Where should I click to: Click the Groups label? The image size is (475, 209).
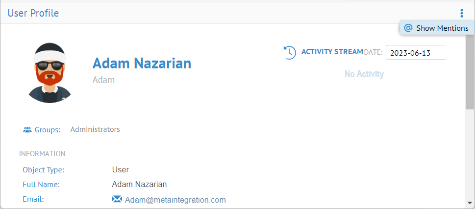(x=48, y=130)
